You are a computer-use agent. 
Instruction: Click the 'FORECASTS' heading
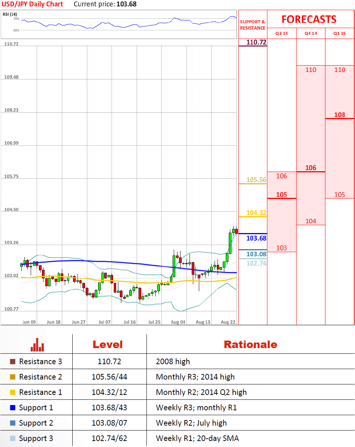pos(309,19)
